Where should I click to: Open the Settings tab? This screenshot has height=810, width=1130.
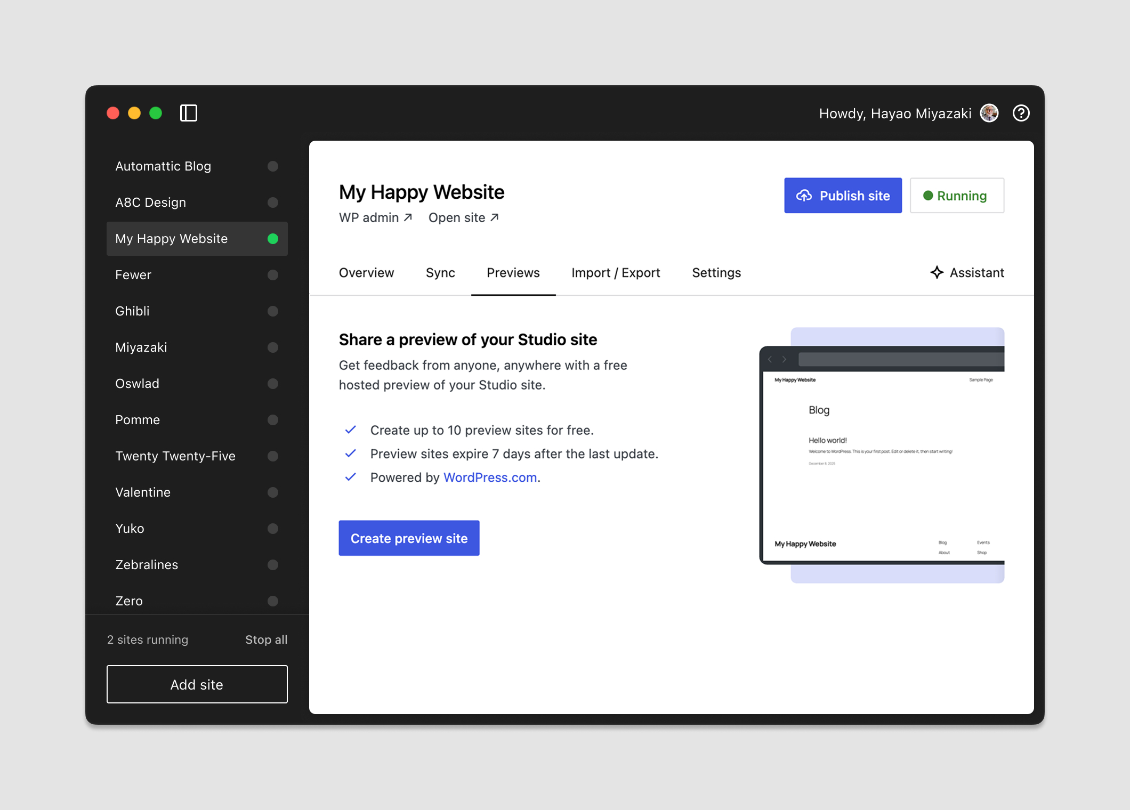click(716, 272)
